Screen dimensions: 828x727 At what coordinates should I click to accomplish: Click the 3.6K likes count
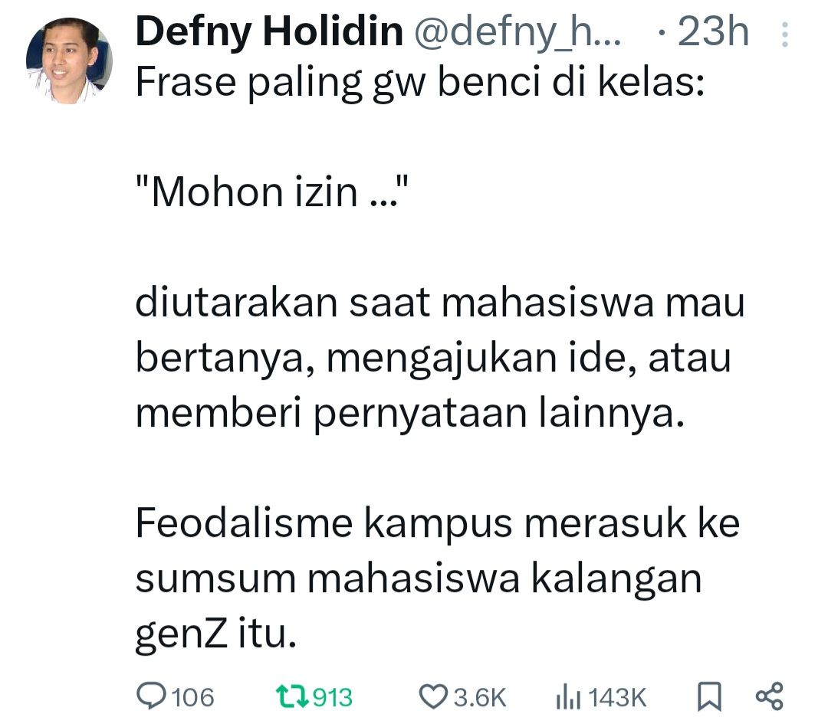tap(479, 697)
